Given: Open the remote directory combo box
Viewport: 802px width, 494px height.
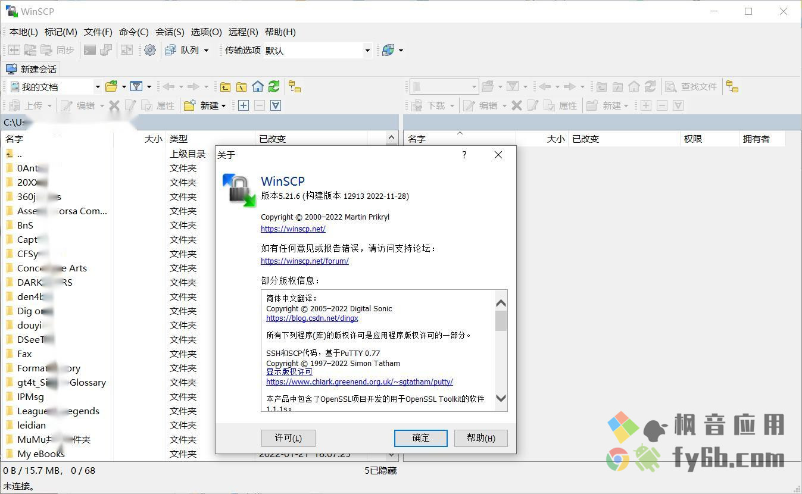Looking at the screenshot, I should click(x=444, y=87).
